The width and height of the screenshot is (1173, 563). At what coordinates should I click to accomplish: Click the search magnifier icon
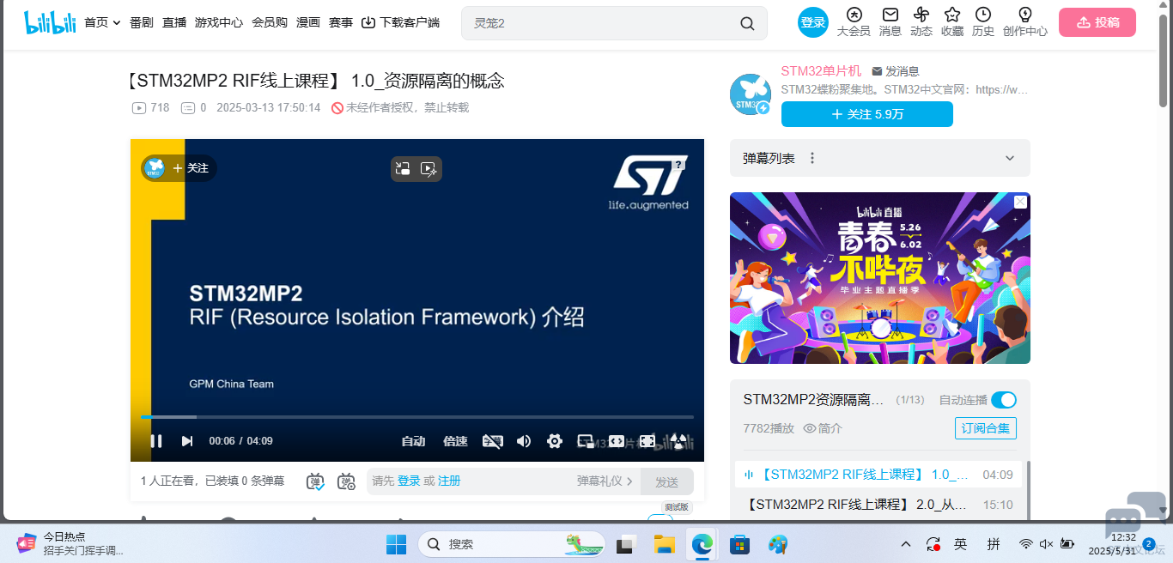tap(747, 23)
